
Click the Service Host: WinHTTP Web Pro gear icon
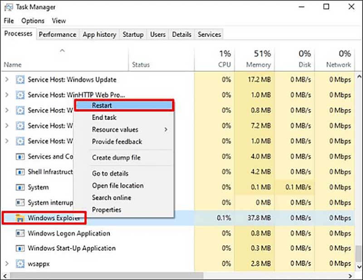point(20,95)
